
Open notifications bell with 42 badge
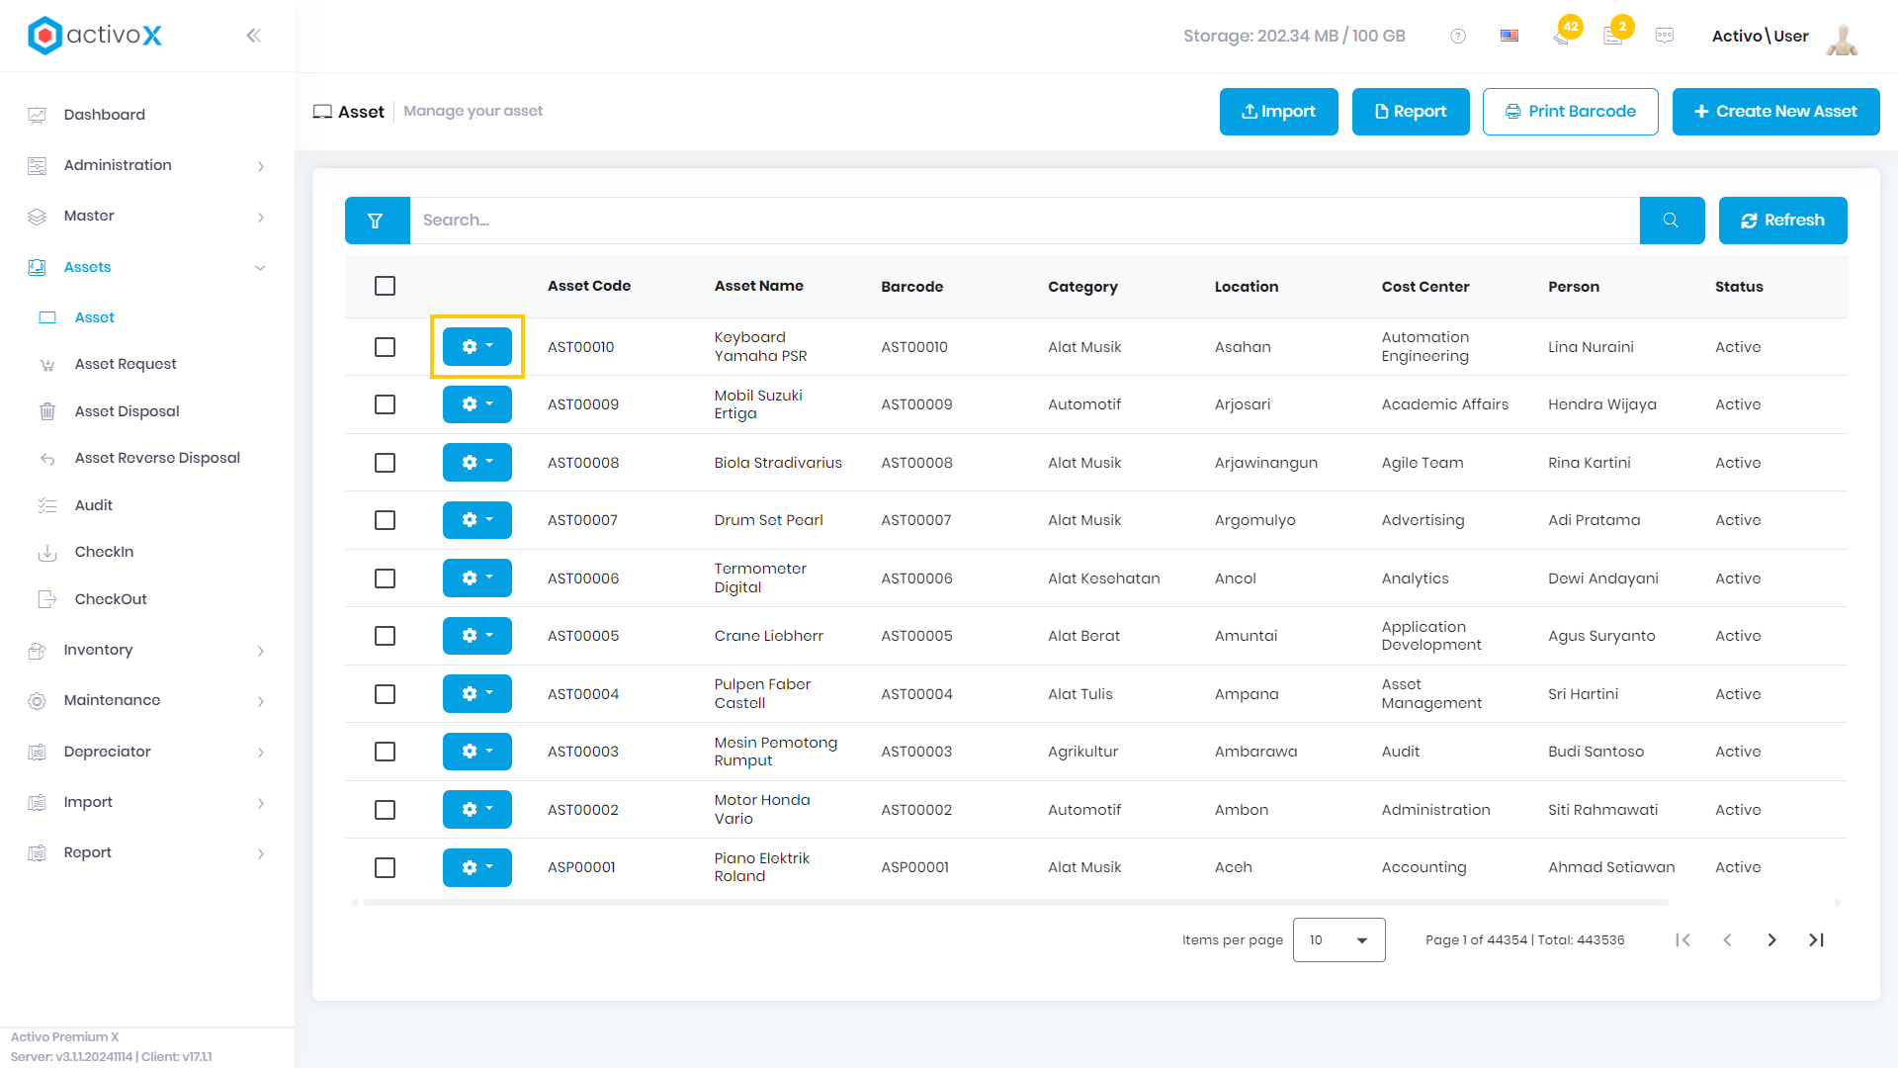point(1562,36)
